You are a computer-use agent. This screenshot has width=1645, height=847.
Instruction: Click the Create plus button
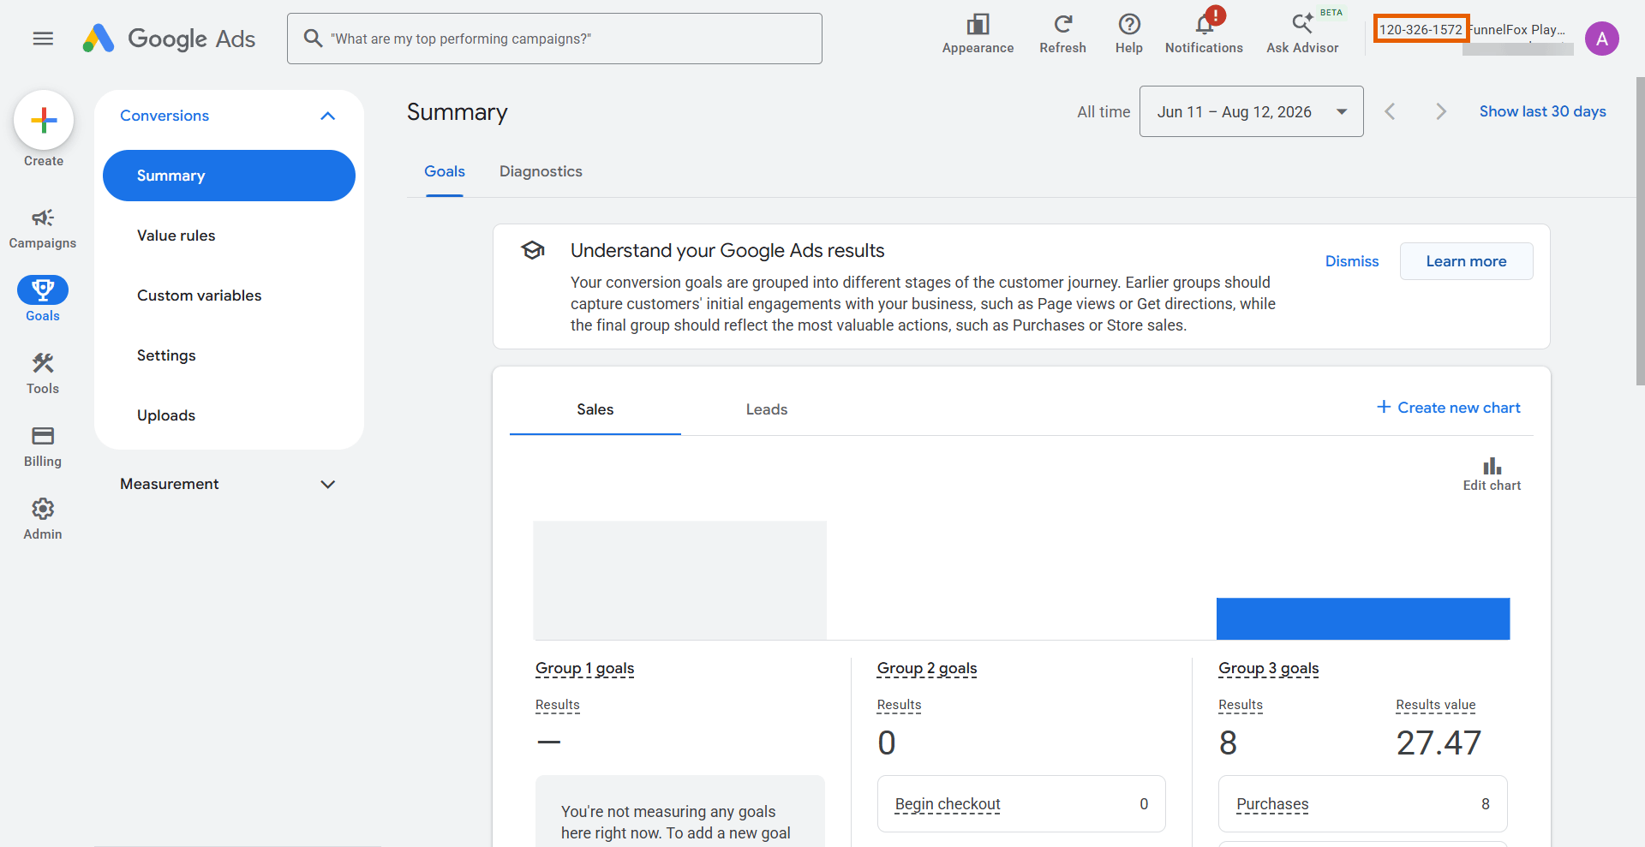coord(44,120)
